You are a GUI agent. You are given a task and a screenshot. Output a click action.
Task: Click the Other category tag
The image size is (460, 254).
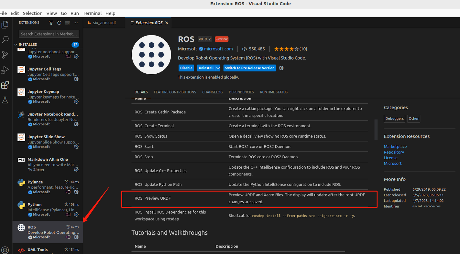413,119
